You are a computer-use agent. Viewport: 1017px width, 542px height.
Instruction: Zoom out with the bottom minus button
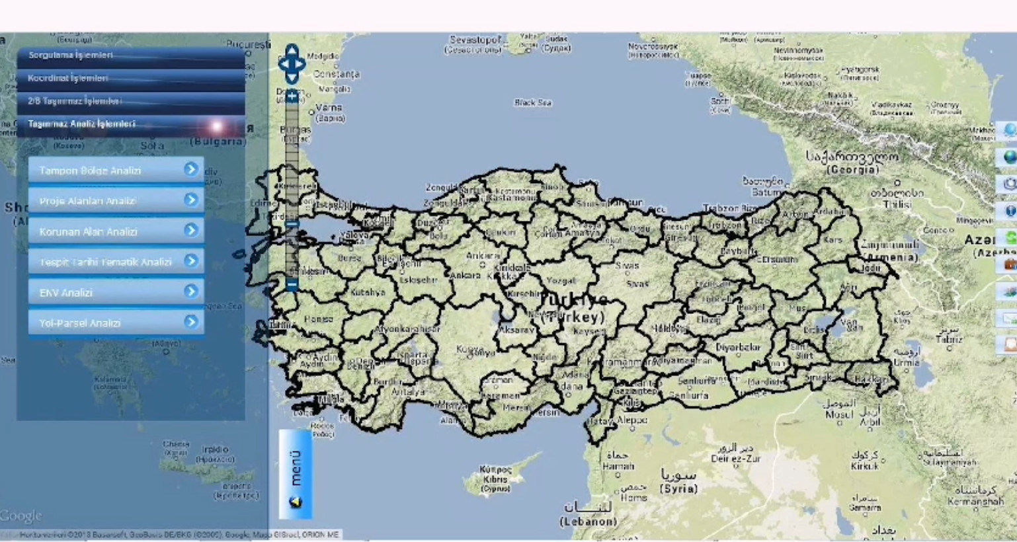point(292,285)
